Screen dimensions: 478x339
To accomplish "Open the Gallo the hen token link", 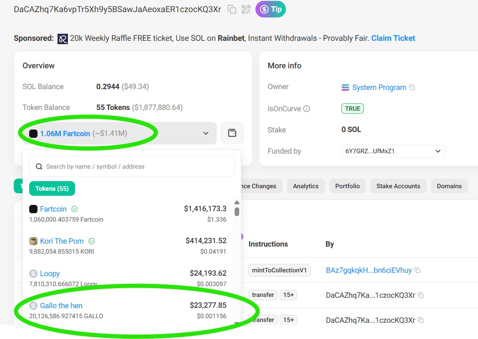I will coord(61,306).
